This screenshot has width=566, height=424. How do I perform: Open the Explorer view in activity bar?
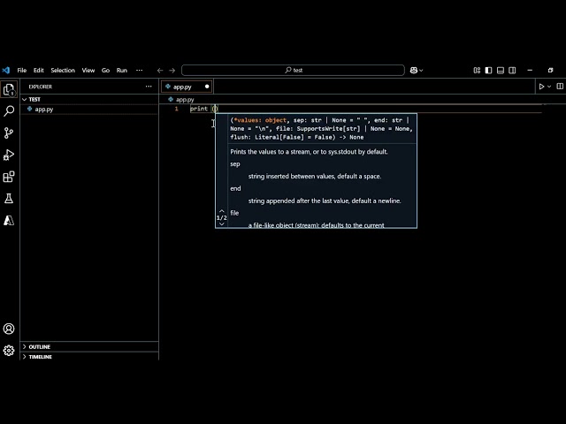click(x=9, y=89)
